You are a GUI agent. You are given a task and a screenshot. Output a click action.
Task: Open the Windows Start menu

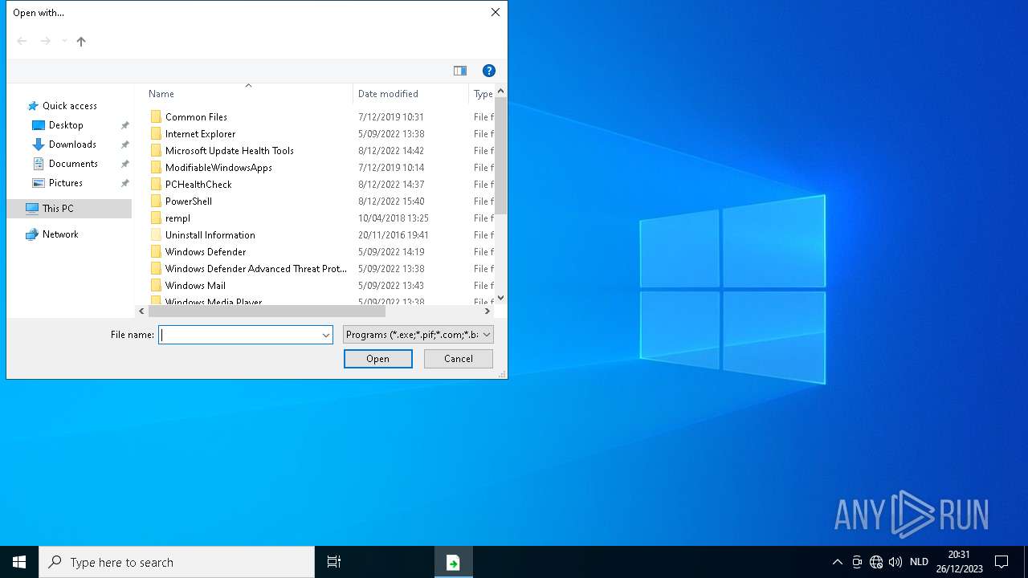tap(19, 562)
